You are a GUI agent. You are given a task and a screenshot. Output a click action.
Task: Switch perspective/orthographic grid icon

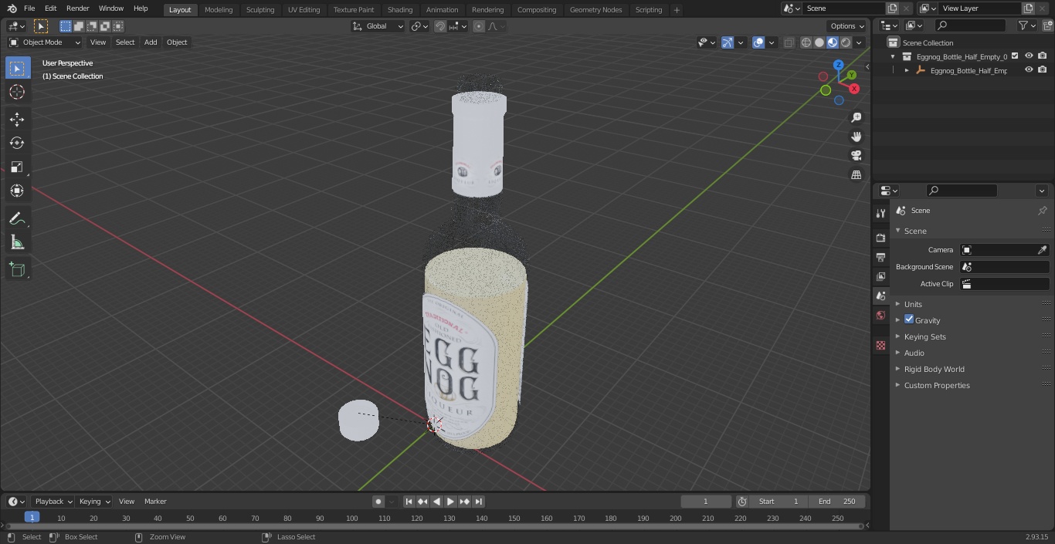coord(856,175)
